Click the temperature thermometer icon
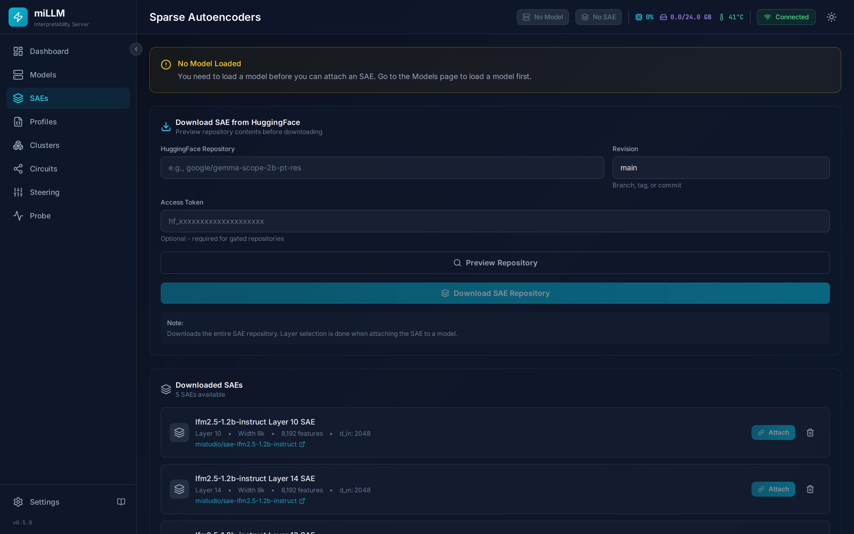 (x=721, y=17)
